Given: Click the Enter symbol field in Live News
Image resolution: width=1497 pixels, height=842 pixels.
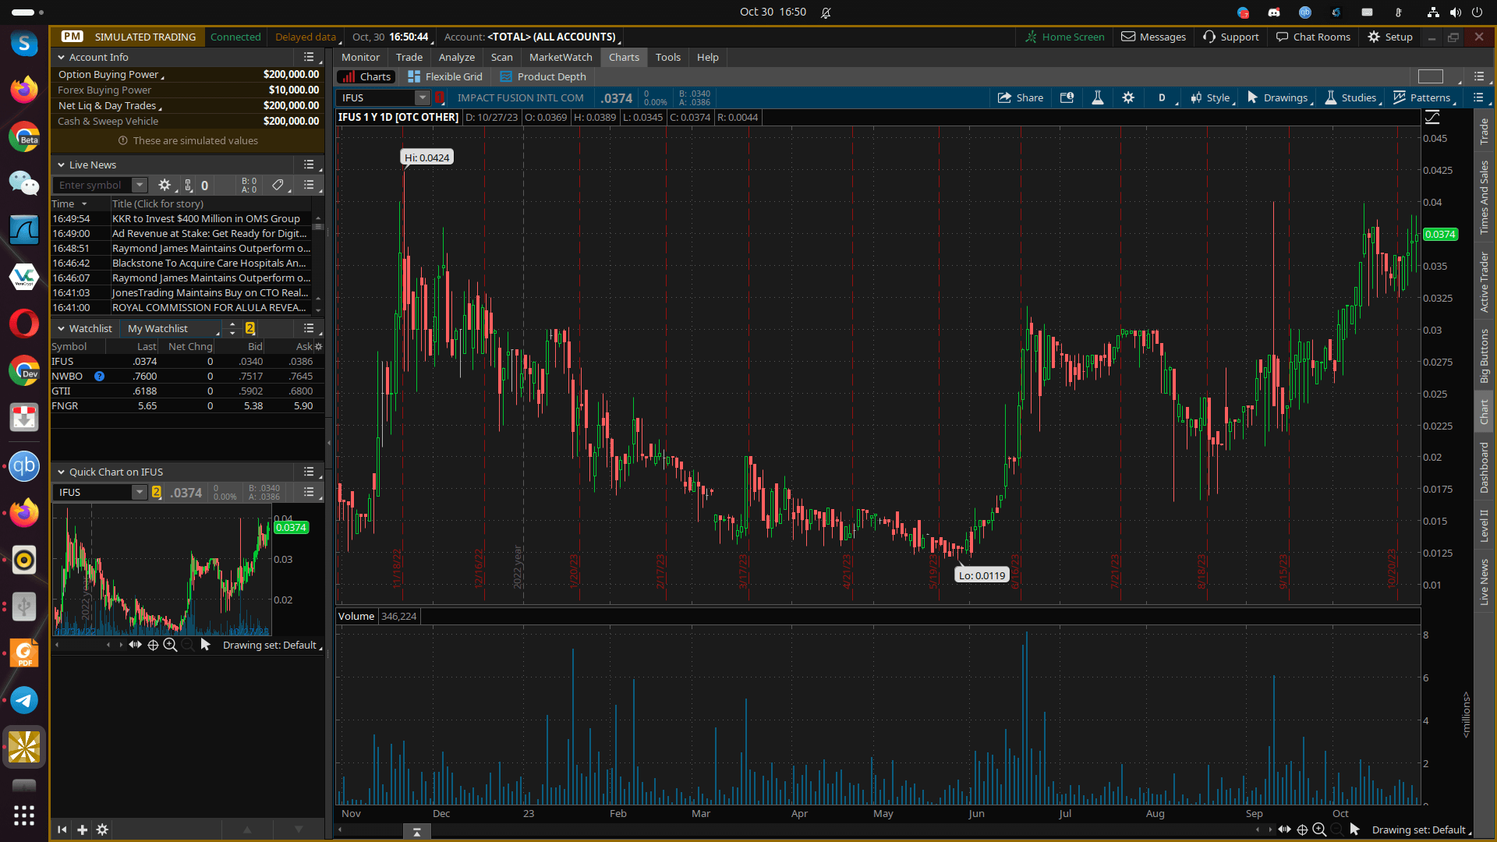Looking at the screenshot, I should pos(91,185).
